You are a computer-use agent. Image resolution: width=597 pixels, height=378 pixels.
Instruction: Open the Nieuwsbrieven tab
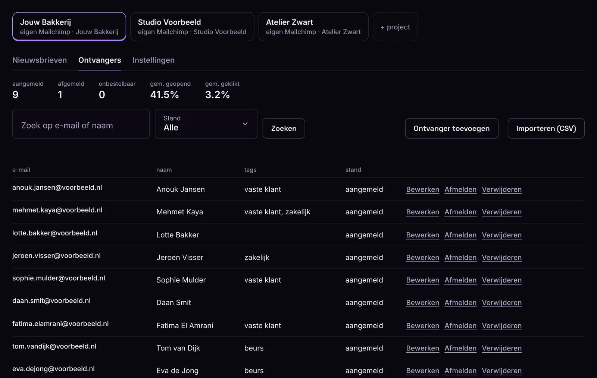click(40, 60)
